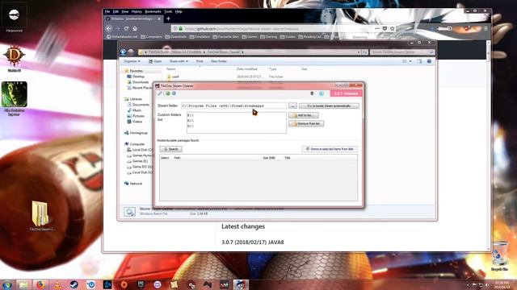Click the Firefox icon in the taskbar

click(x=40, y=284)
